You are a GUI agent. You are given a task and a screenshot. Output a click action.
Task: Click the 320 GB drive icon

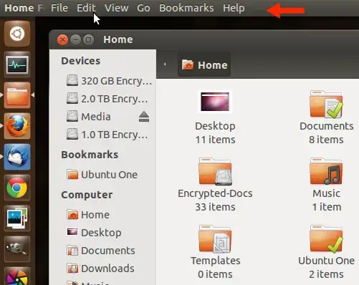[72, 80]
